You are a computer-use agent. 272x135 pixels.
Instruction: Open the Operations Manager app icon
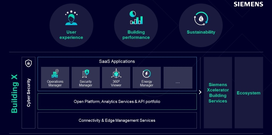coord(55,74)
